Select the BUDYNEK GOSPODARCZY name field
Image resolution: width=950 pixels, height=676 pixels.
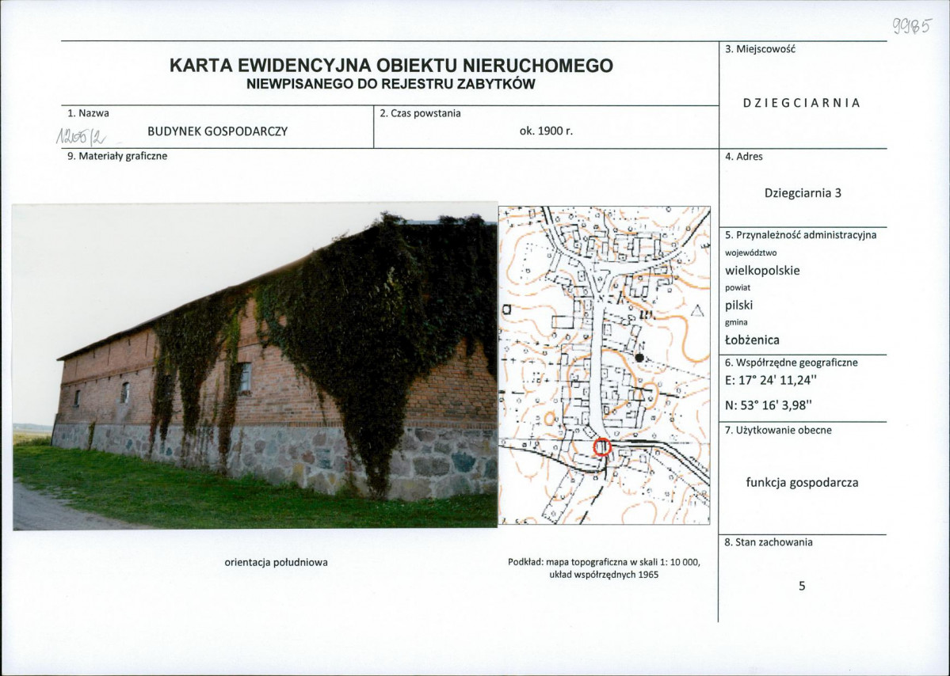(219, 131)
